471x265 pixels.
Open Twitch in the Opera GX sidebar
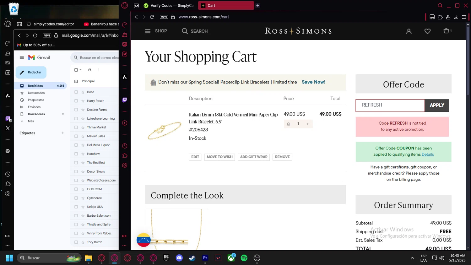click(x=125, y=100)
